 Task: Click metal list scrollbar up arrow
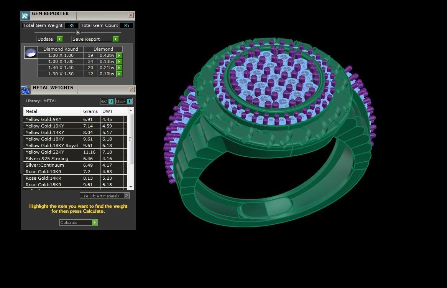pyautogui.click(x=131, y=110)
